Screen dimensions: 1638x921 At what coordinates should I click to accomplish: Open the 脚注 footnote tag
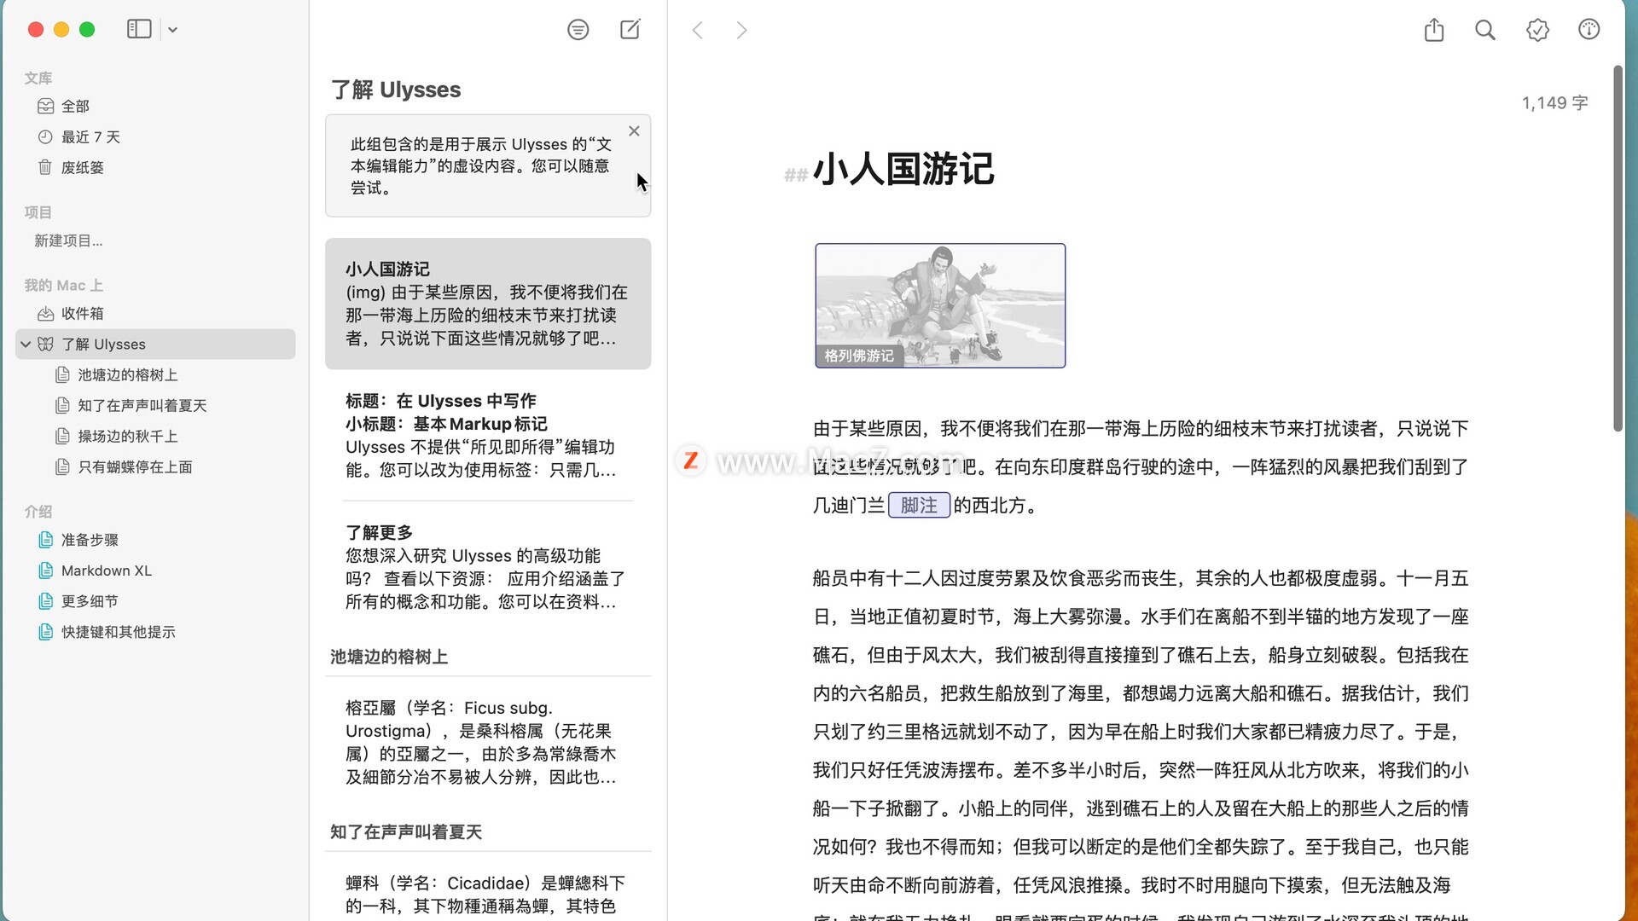click(919, 506)
